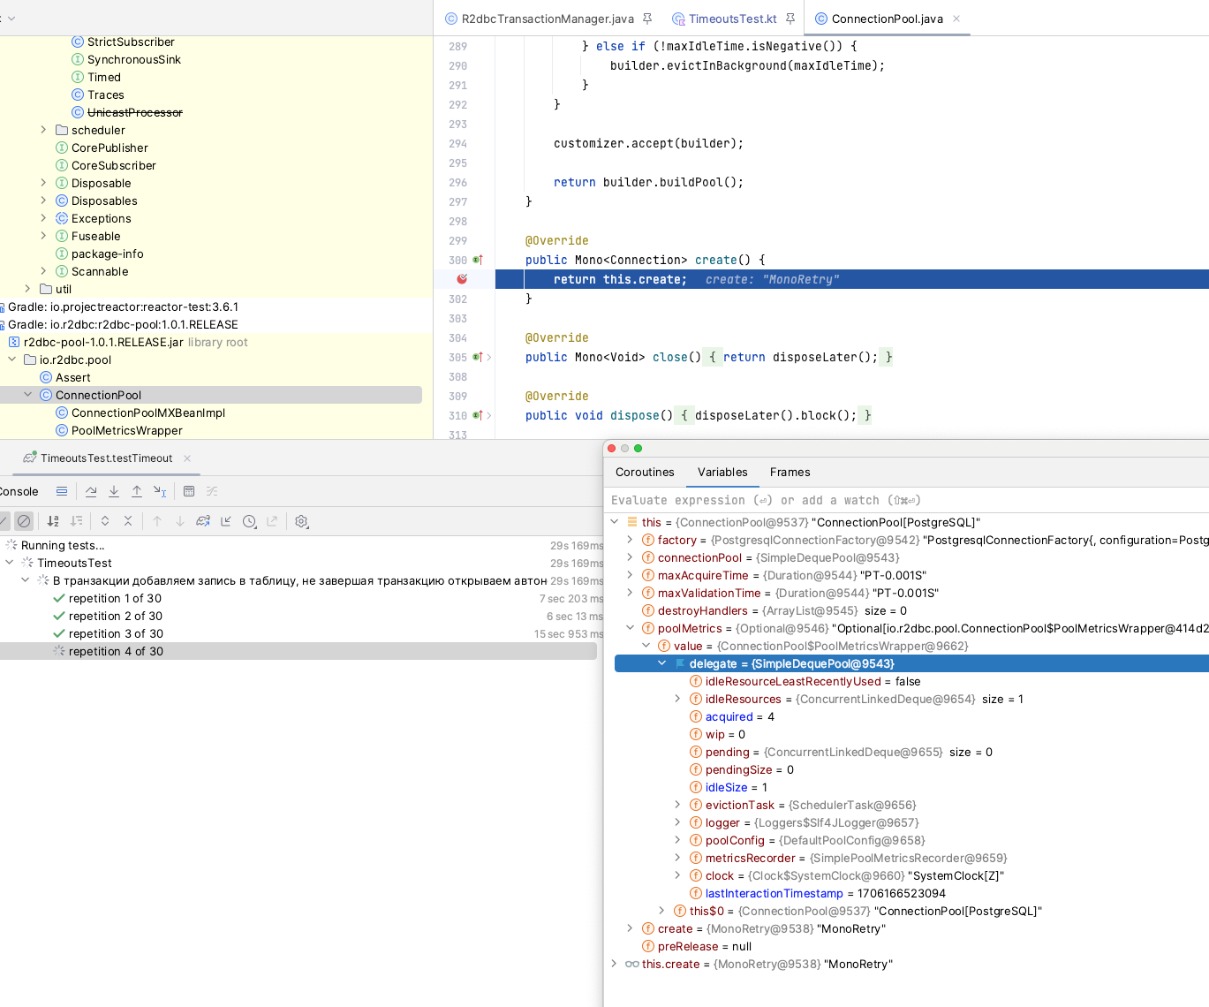This screenshot has width=1209, height=1007.
Task: Expand folded dispose() method at line 310
Action: (x=489, y=415)
